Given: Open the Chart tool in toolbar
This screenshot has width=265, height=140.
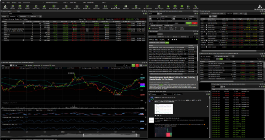Looking at the screenshot, I should [44, 7].
